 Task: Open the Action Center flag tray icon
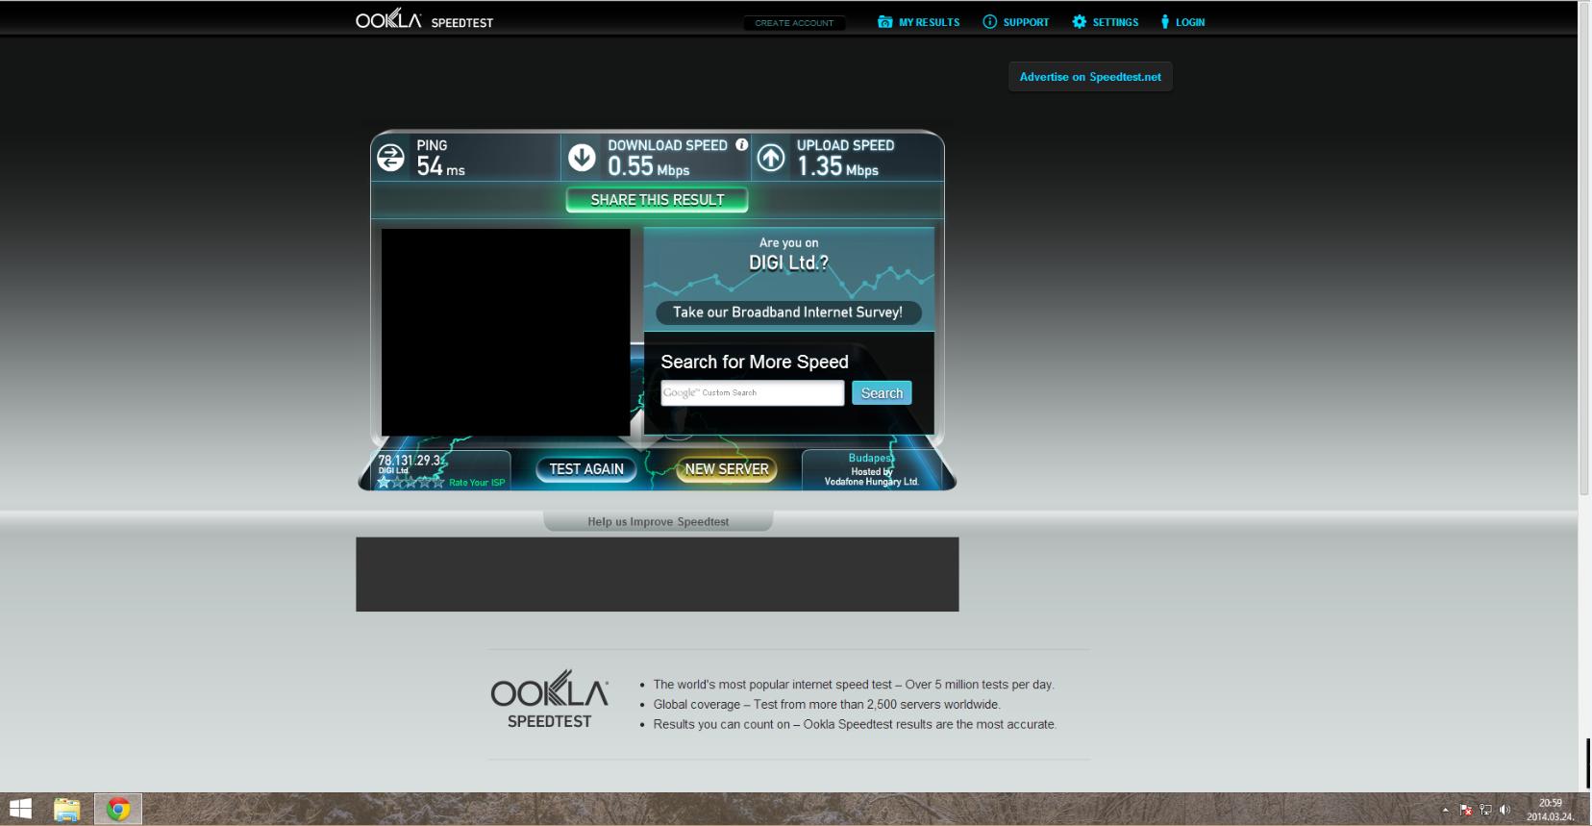click(x=1466, y=810)
